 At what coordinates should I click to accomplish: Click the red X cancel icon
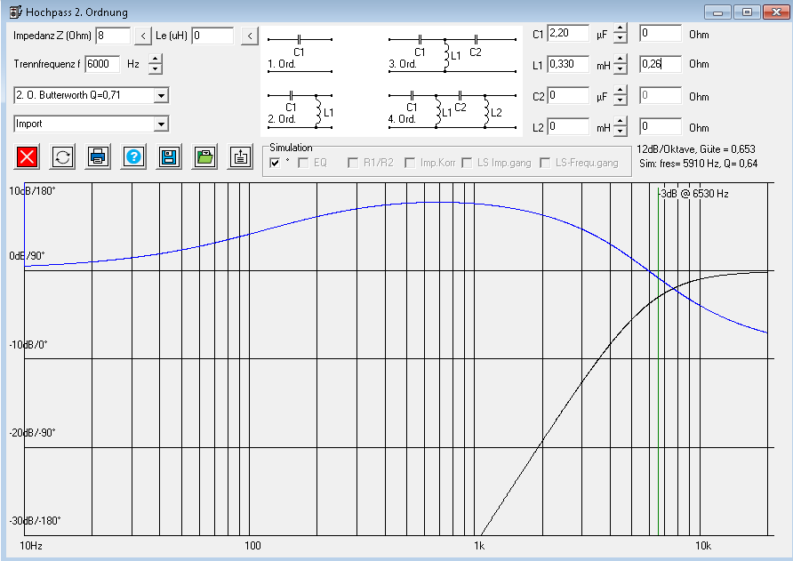(28, 156)
